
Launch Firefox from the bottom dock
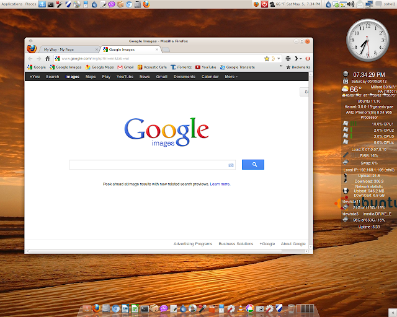pyautogui.click(x=96, y=308)
